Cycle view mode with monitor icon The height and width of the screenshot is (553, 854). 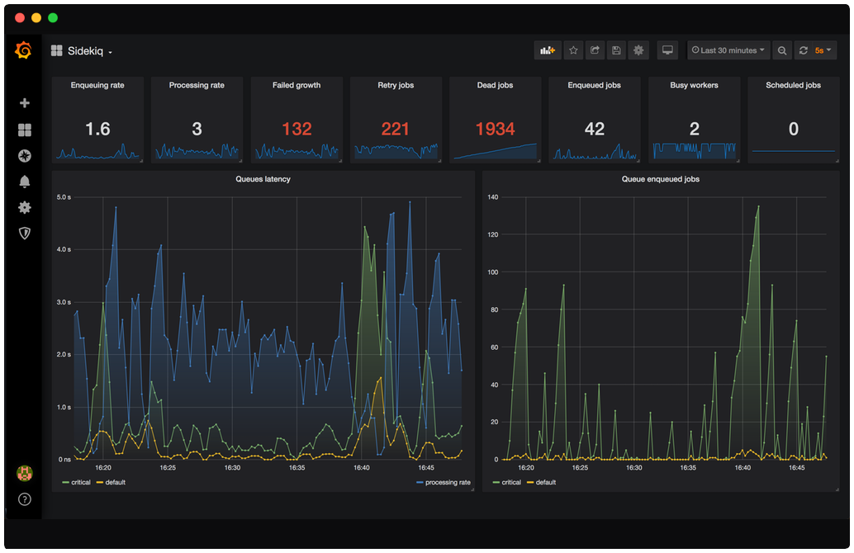(x=667, y=50)
